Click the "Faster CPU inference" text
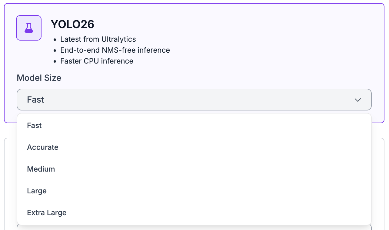Image resolution: width=389 pixels, height=230 pixels. click(x=97, y=61)
